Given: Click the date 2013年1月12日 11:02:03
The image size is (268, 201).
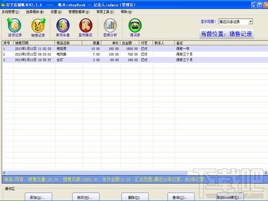Looking at the screenshot, I should pyautogui.click(x=33, y=49).
